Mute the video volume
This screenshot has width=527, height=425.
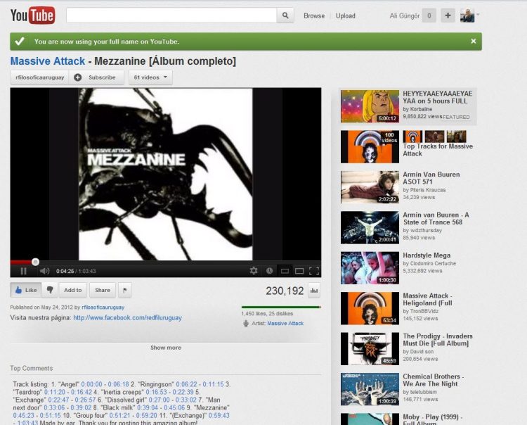coord(44,271)
